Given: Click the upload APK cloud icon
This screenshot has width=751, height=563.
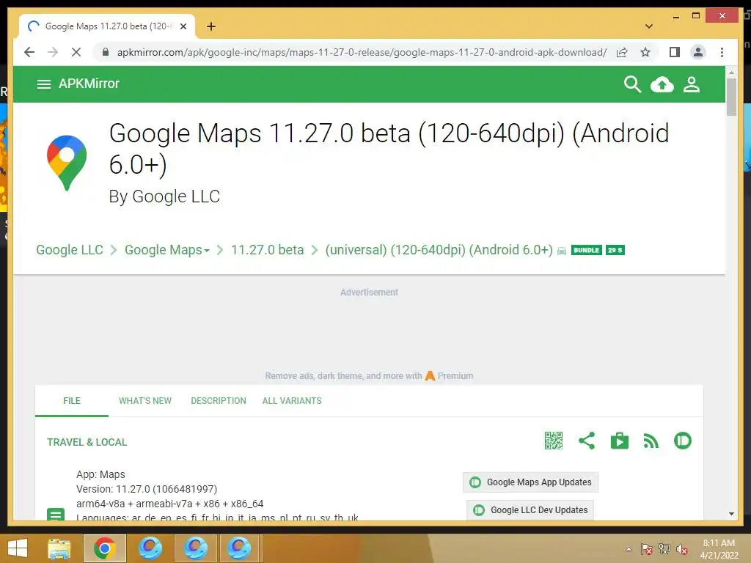Looking at the screenshot, I should [x=662, y=85].
